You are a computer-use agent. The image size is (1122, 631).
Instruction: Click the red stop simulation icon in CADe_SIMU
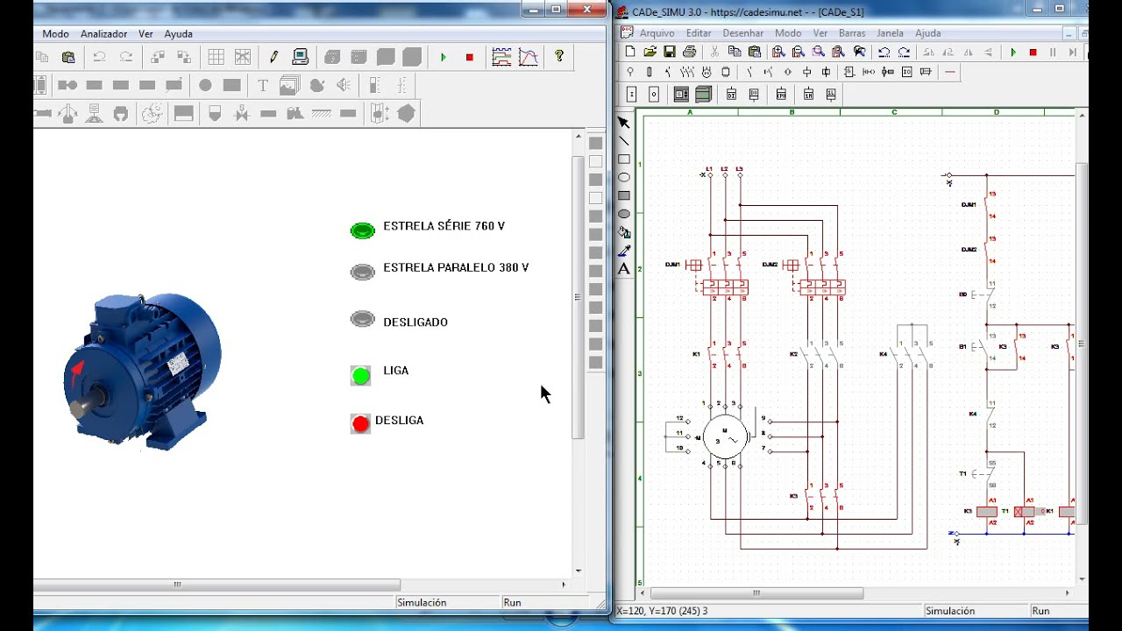(x=1033, y=53)
